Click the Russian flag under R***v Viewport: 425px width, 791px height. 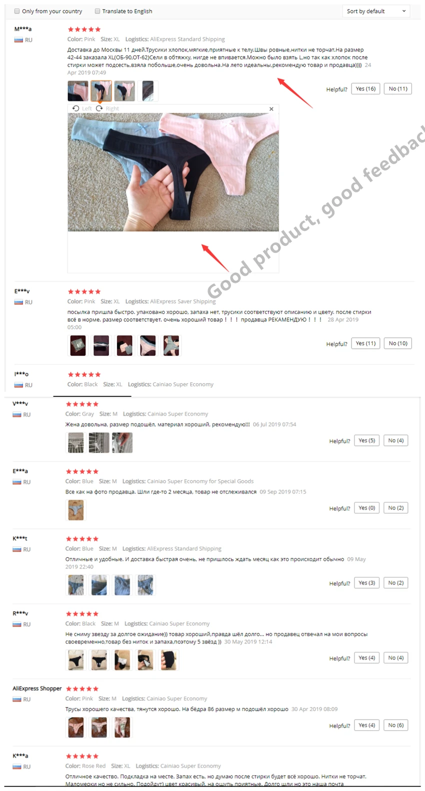point(17,624)
